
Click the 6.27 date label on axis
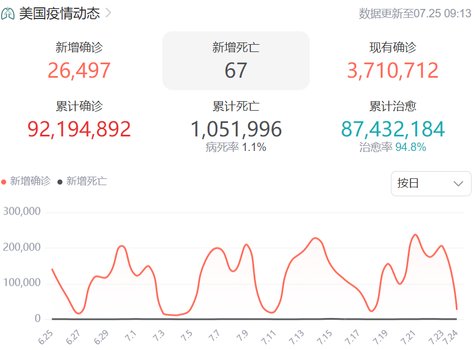coord(74,337)
